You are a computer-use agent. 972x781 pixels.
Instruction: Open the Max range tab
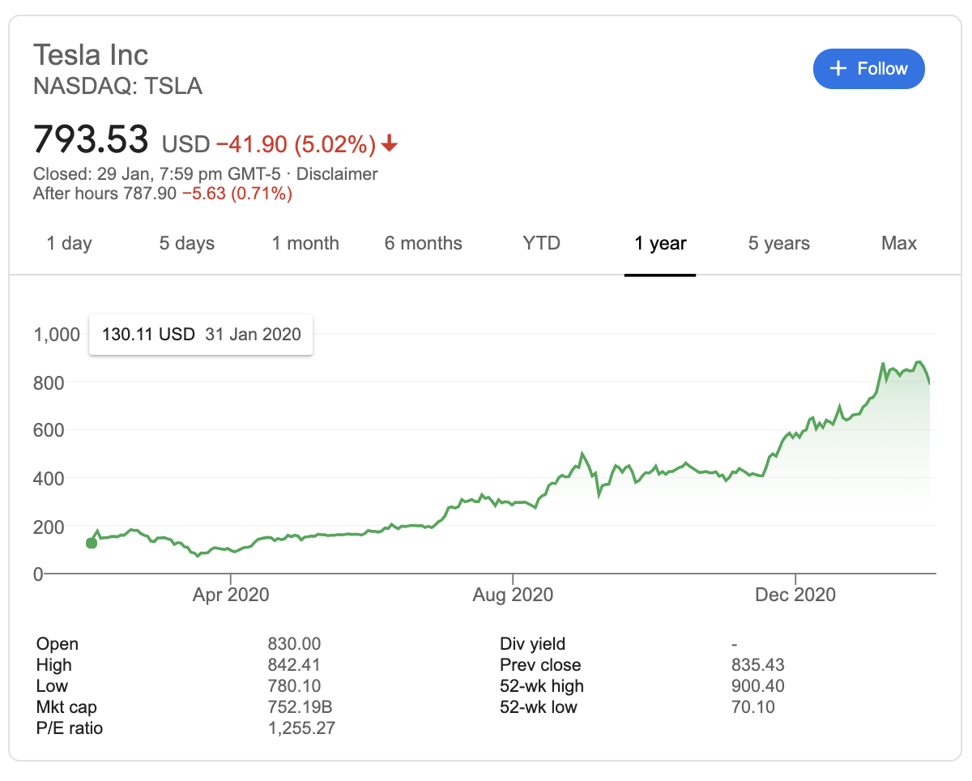coord(899,243)
